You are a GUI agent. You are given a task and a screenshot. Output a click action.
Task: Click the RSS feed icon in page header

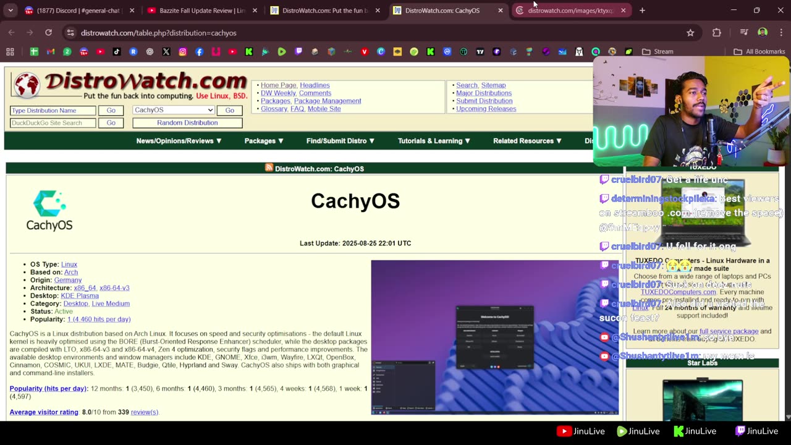coord(269,167)
